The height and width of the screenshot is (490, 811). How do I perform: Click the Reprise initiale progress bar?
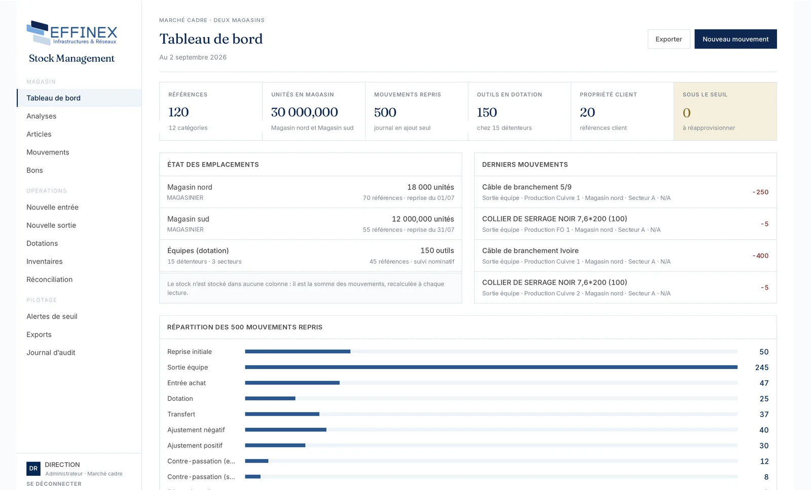(x=491, y=351)
